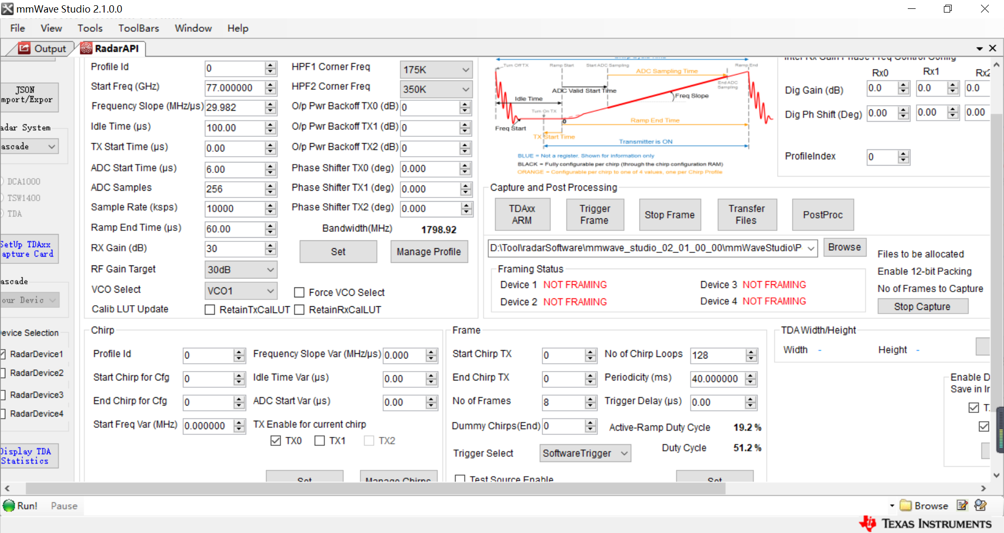Click the horizontal scrollbar right arrow
The height and width of the screenshot is (533, 1004).
coord(983,489)
